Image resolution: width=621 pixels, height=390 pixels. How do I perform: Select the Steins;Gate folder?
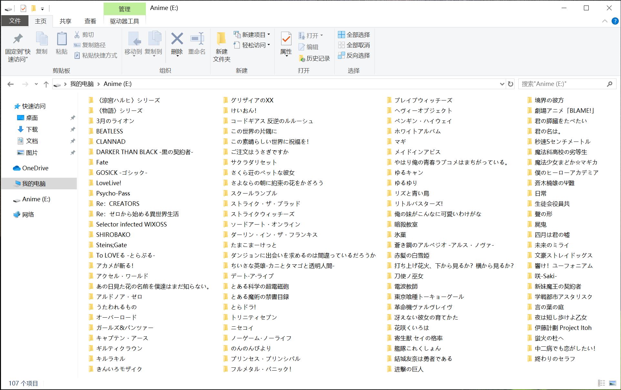point(108,245)
